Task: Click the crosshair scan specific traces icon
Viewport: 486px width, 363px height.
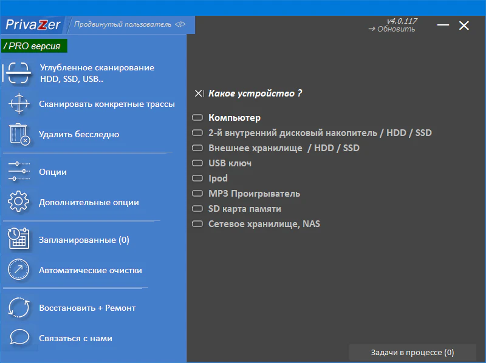Action: click(19, 104)
